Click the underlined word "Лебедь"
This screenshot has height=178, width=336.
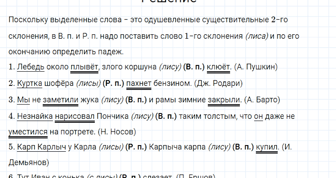click(x=31, y=67)
